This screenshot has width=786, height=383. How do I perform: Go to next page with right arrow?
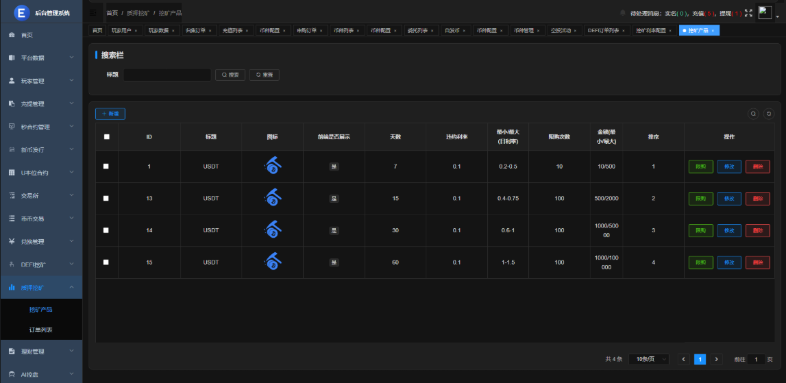click(x=717, y=359)
